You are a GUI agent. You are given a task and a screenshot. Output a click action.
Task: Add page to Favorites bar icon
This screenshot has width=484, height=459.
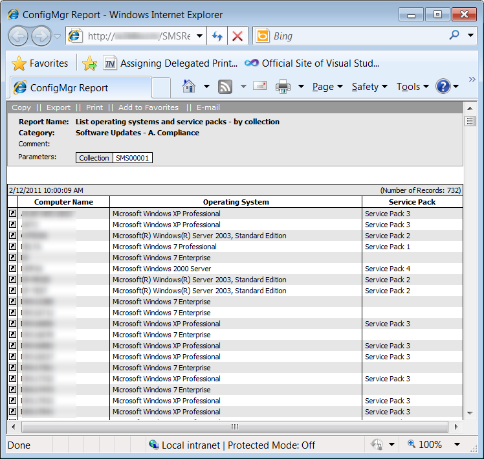pos(89,63)
